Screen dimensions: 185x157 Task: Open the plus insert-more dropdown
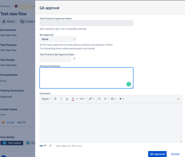point(122,99)
